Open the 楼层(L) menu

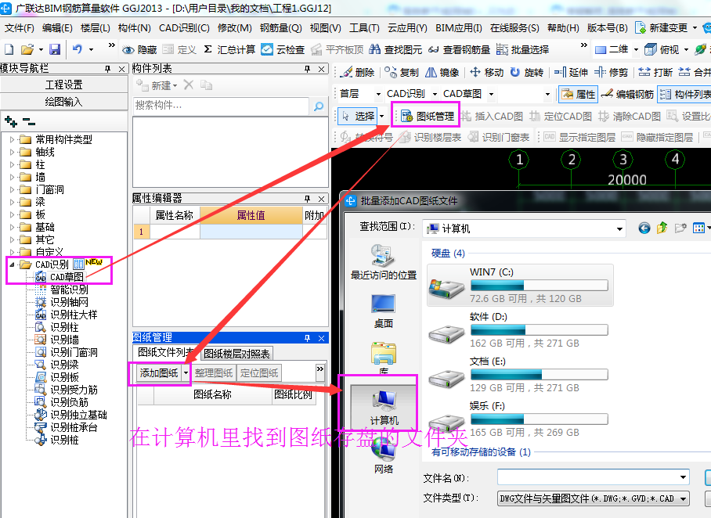pyautogui.click(x=96, y=27)
